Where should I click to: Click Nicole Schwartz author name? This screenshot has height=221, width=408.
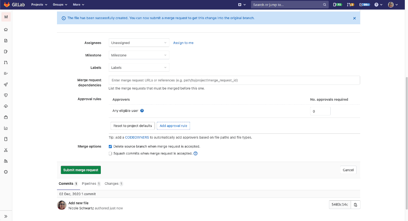pos(81,208)
